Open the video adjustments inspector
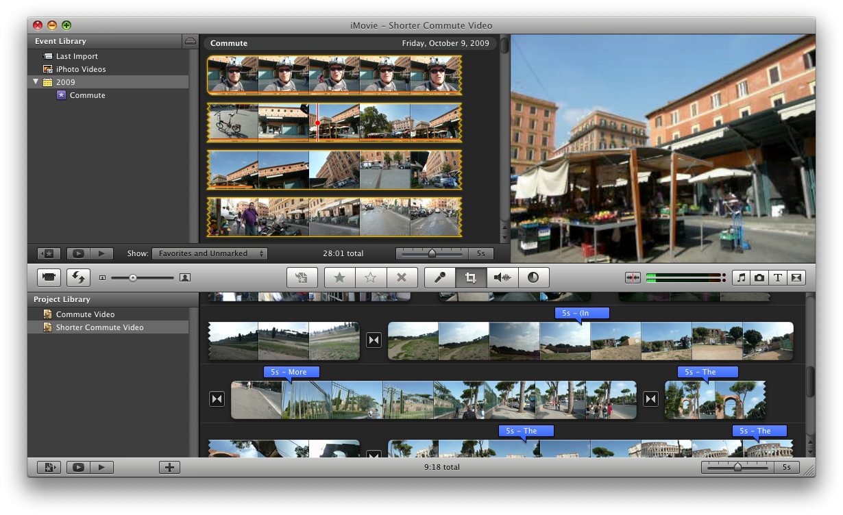843x515 pixels. tap(533, 277)
